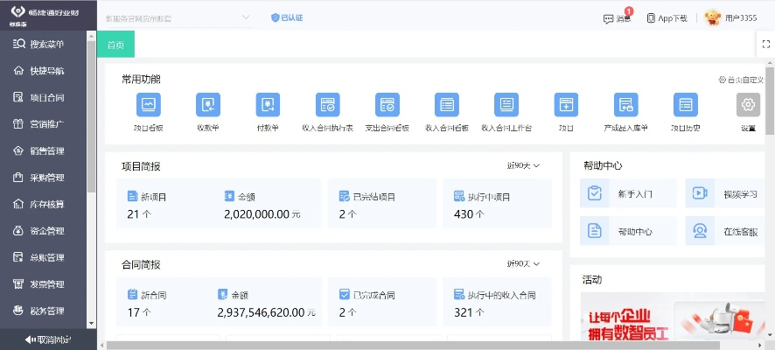Click the 首页自定义 button
775x350 pixels.
[x=741, y=80]
